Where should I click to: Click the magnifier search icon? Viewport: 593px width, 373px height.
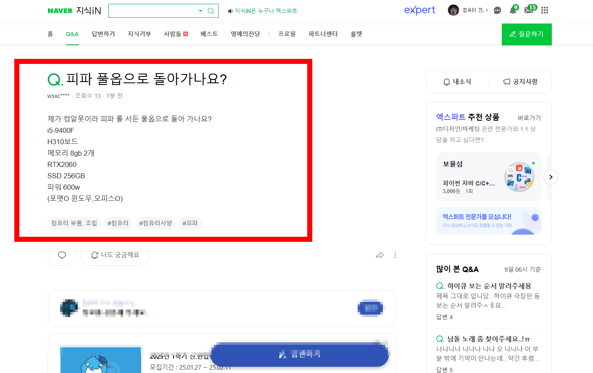click(211, 11)
